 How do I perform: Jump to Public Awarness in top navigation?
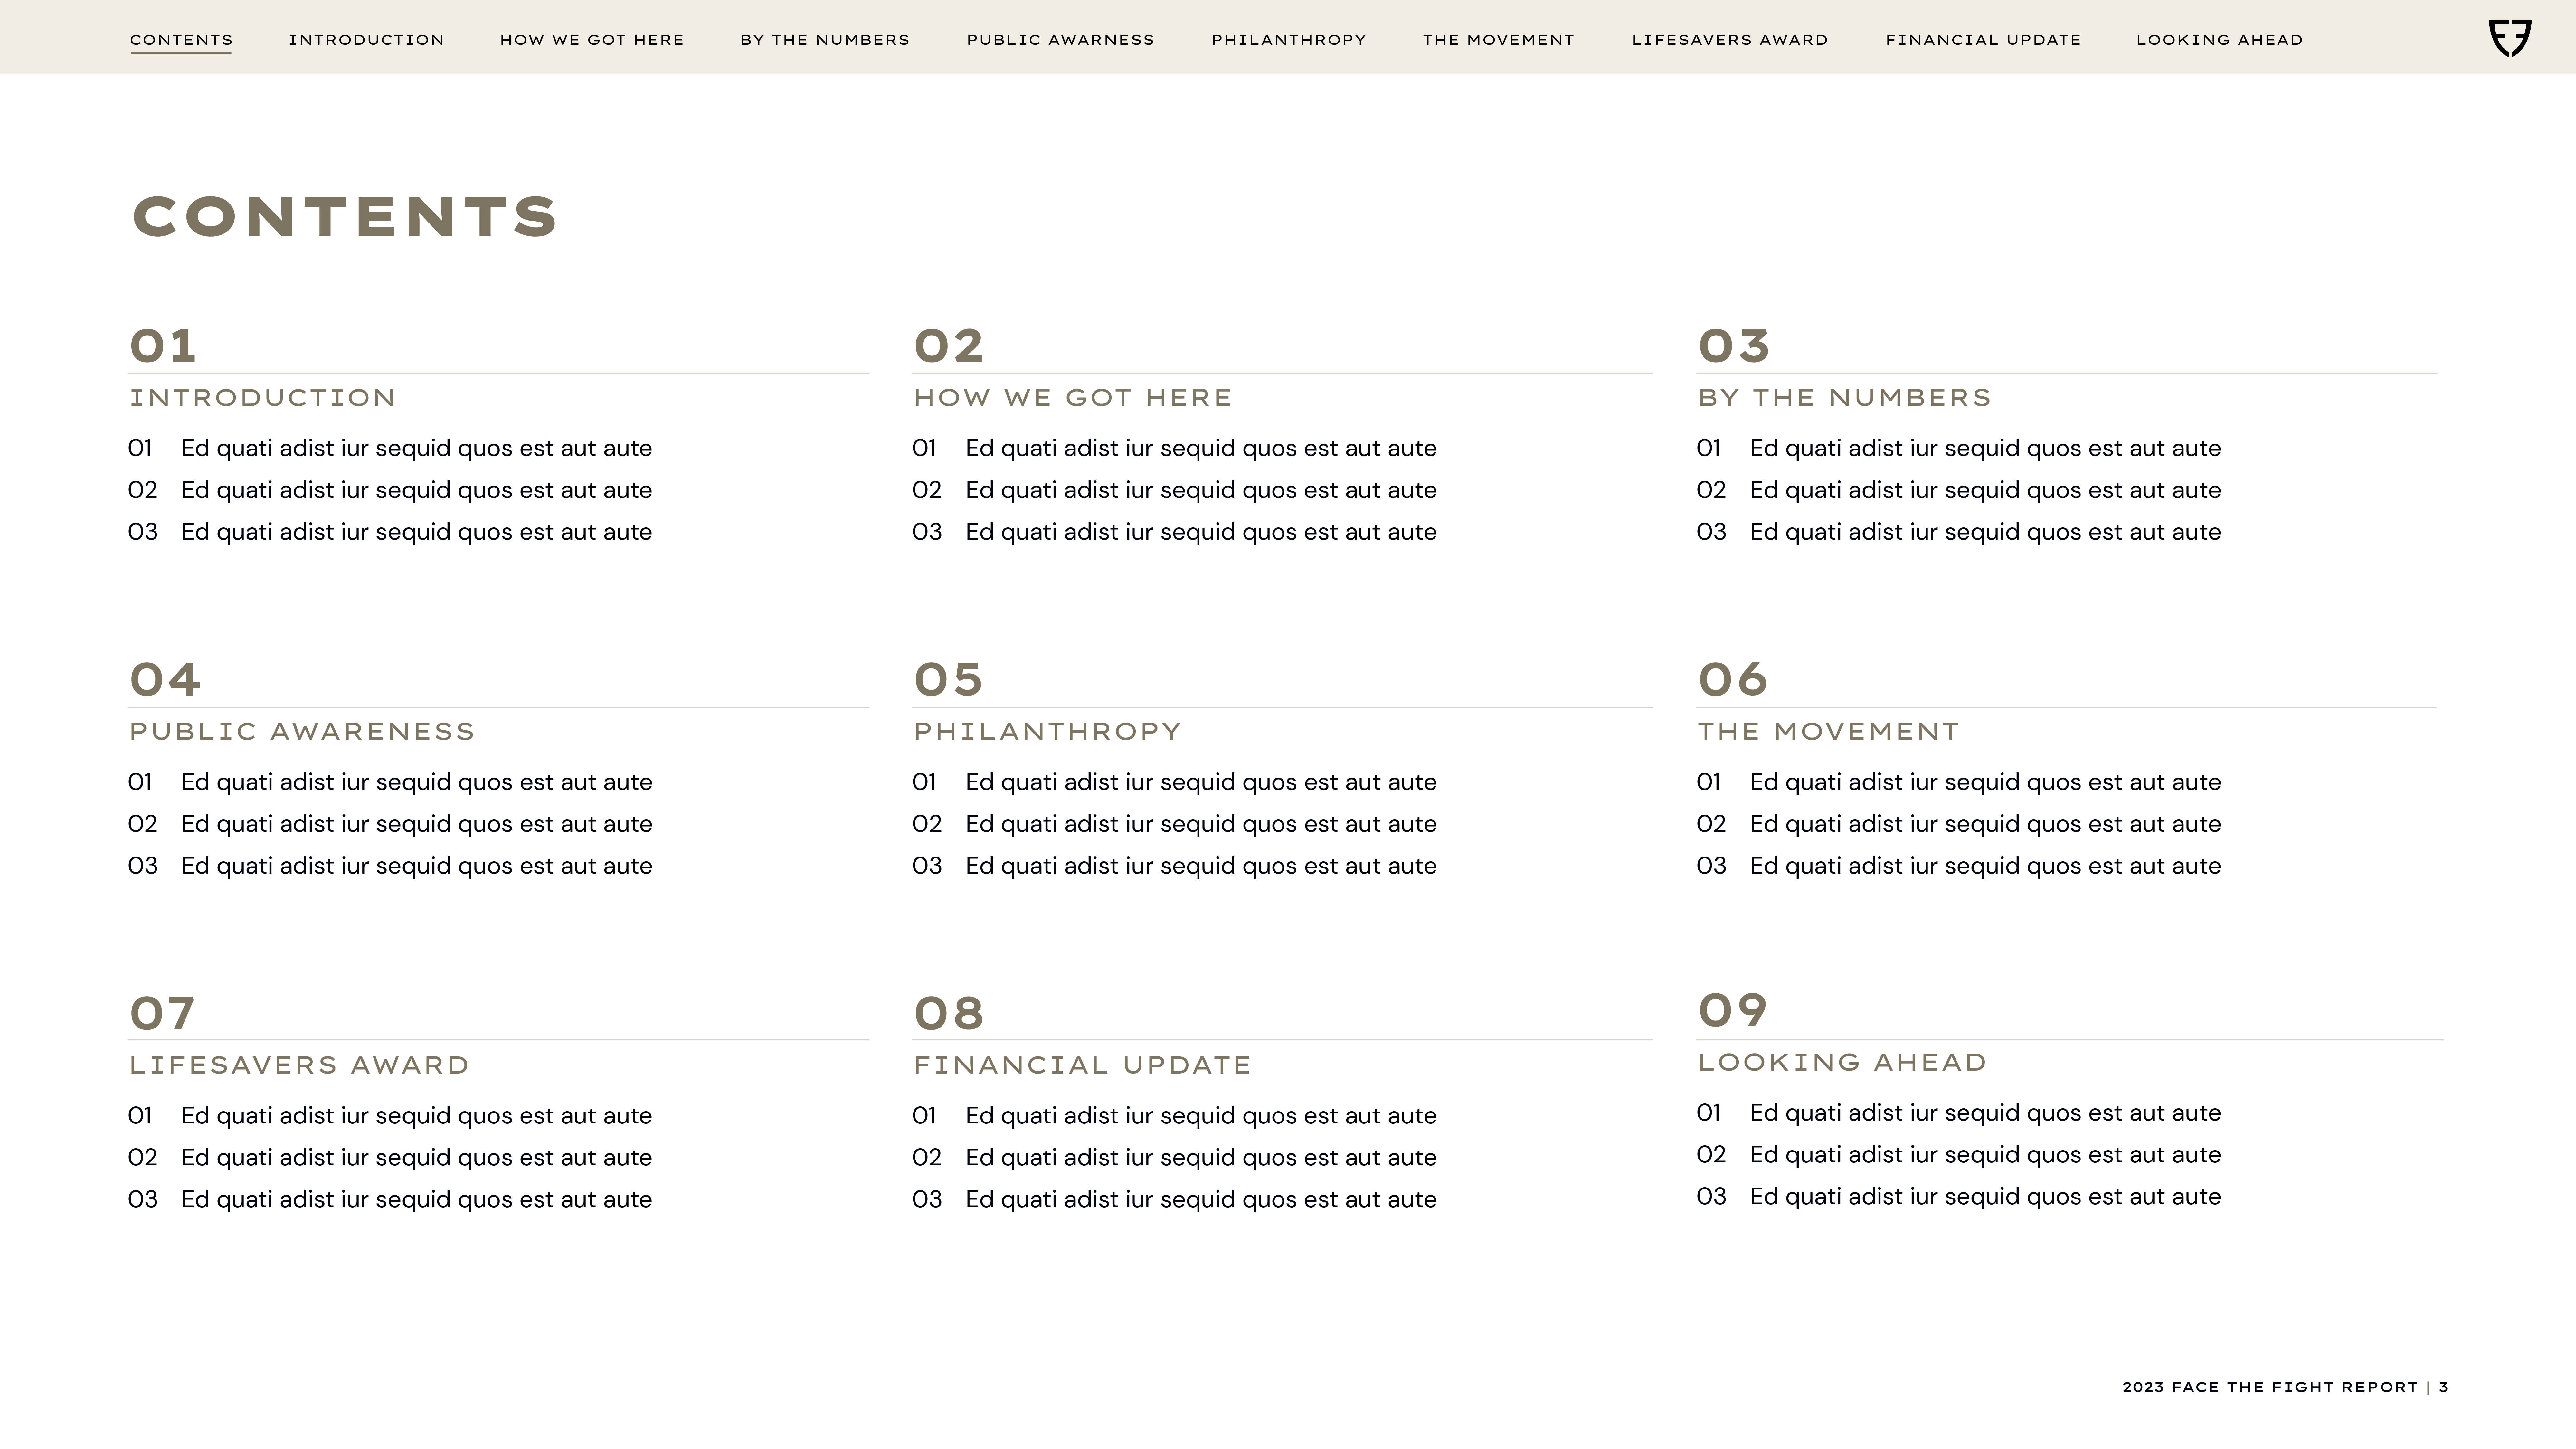1060,40
